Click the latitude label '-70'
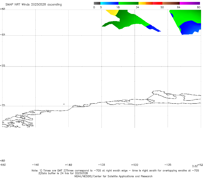Screen dimensions: 203x178 tap(2, 66)
